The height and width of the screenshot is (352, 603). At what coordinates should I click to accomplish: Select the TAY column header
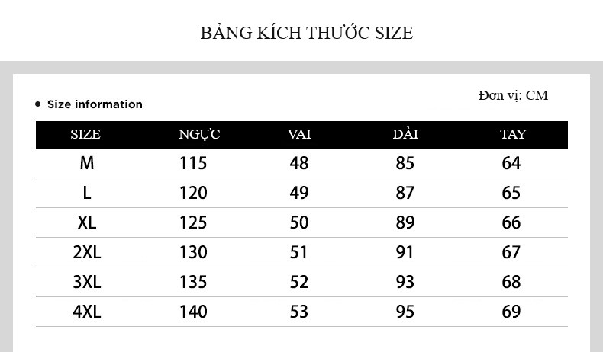pyautogui.click(x=513, y=135)
